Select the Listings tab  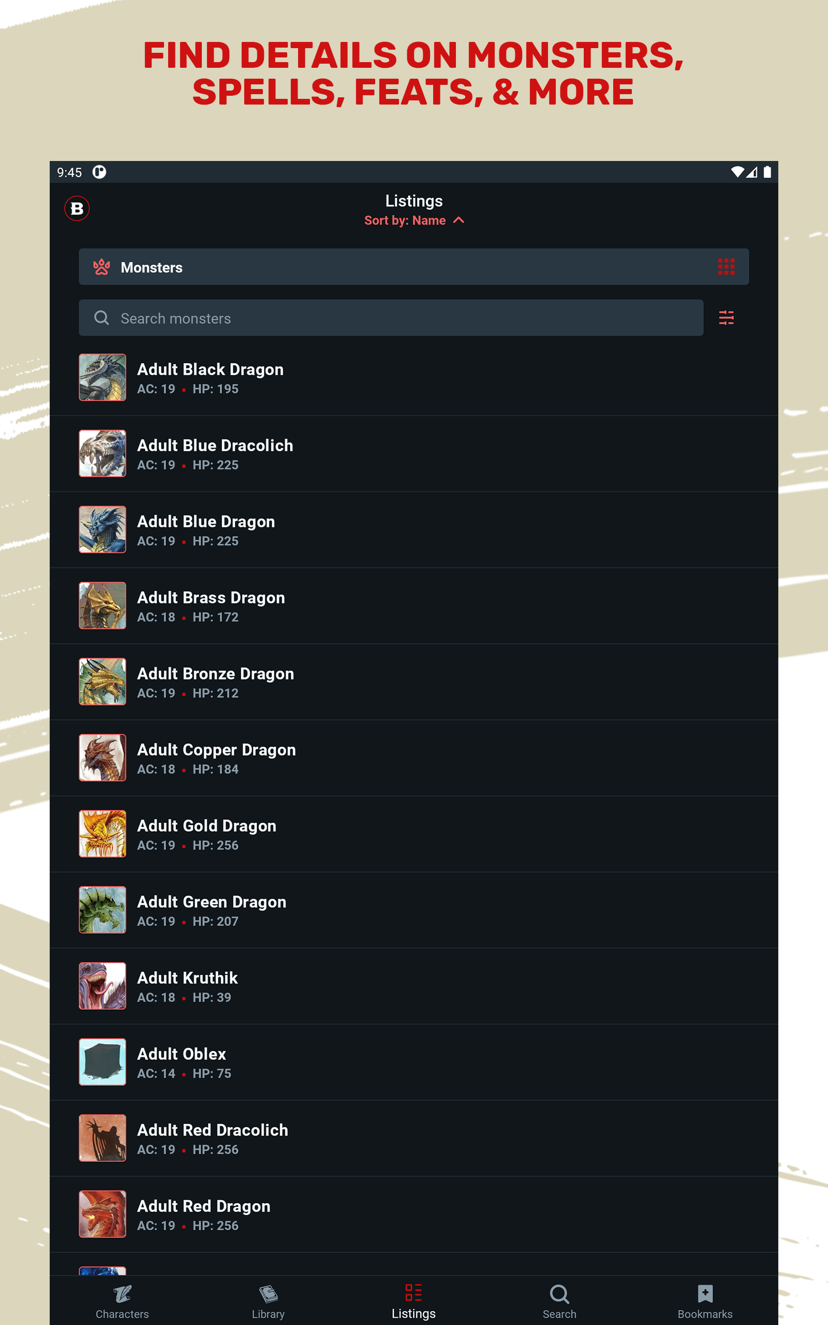pyautogui.click(x=413, y=1302)
